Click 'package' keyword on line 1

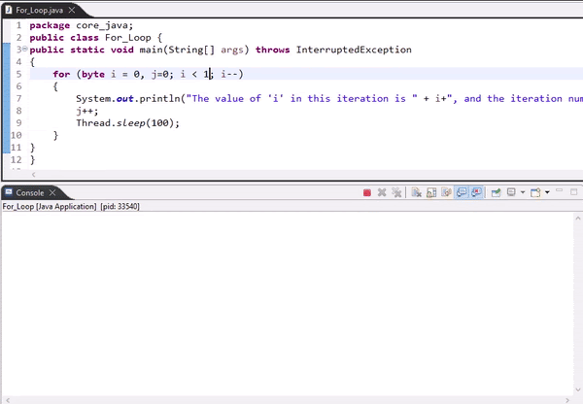[x=50, y=25]
